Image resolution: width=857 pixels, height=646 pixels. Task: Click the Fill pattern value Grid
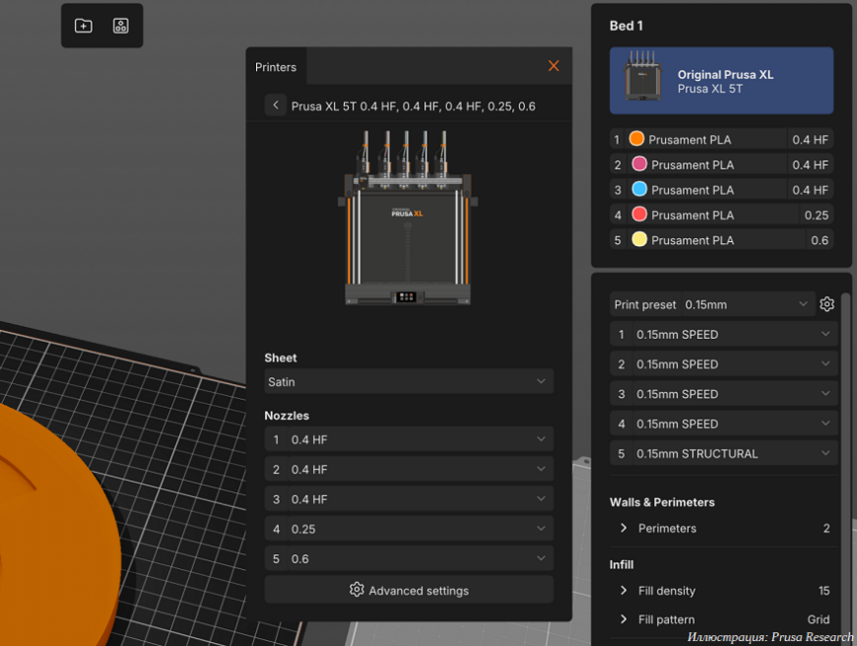point(819,619)
